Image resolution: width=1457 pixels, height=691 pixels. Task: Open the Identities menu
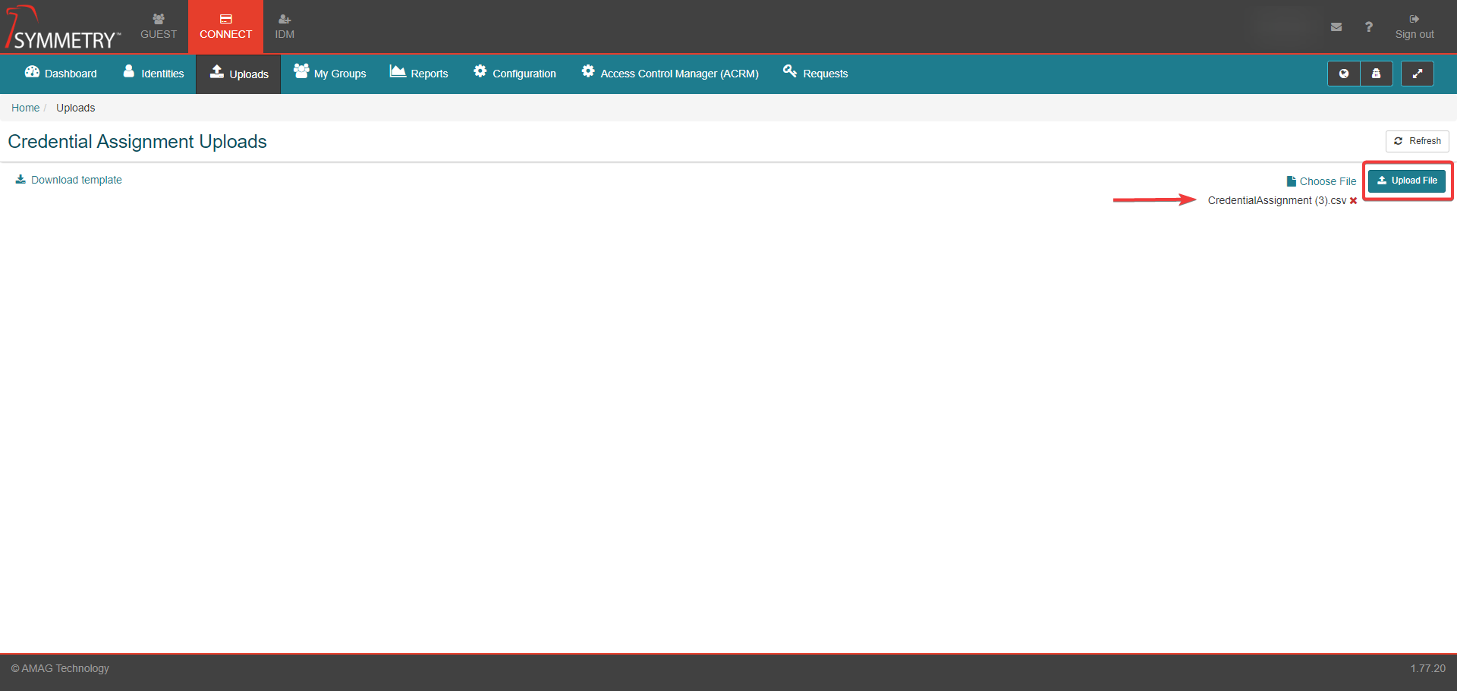[x=153, y=74]
